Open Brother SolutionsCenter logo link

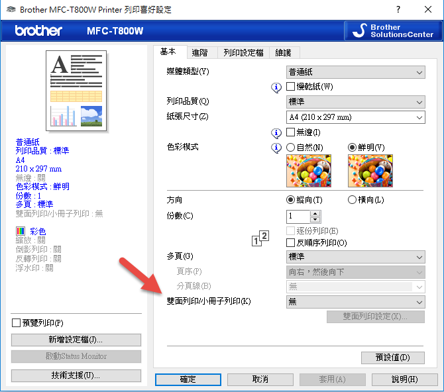[393, 31]
